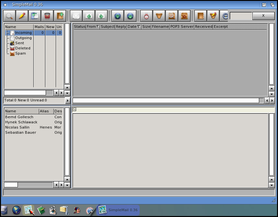Click the folder list horizontal scrollbar thumb
This screenshot has height=217, width=278.
click(25, 93)
